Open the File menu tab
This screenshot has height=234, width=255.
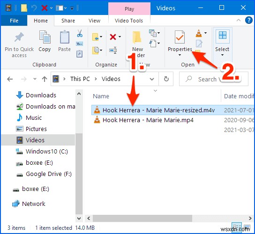tap(14, 21)
